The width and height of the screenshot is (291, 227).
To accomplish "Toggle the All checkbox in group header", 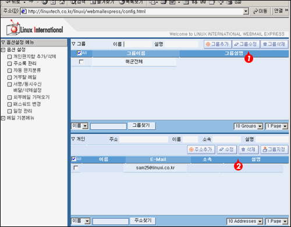I will click(79, 53).
